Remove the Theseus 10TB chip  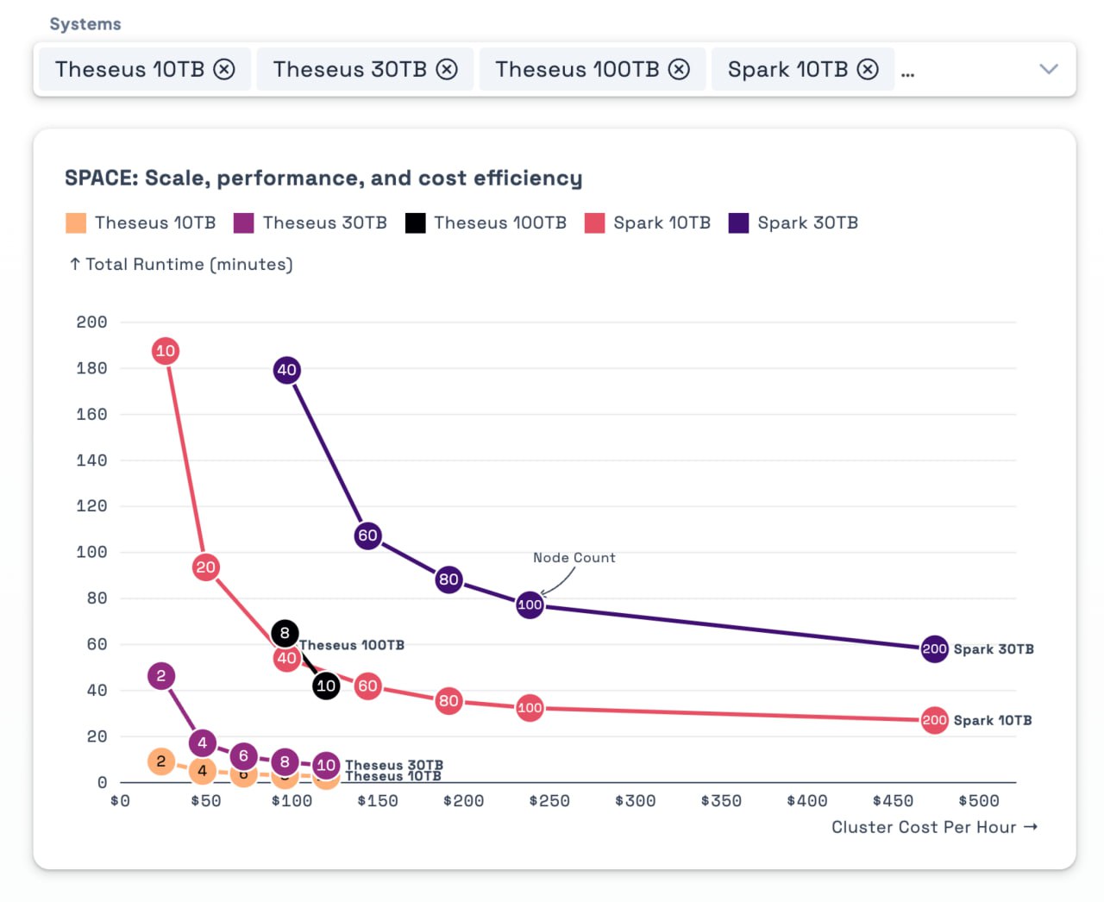[224, 69]
